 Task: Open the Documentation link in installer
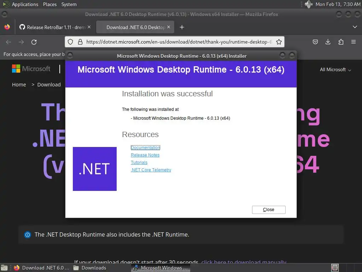click(145, 148)
